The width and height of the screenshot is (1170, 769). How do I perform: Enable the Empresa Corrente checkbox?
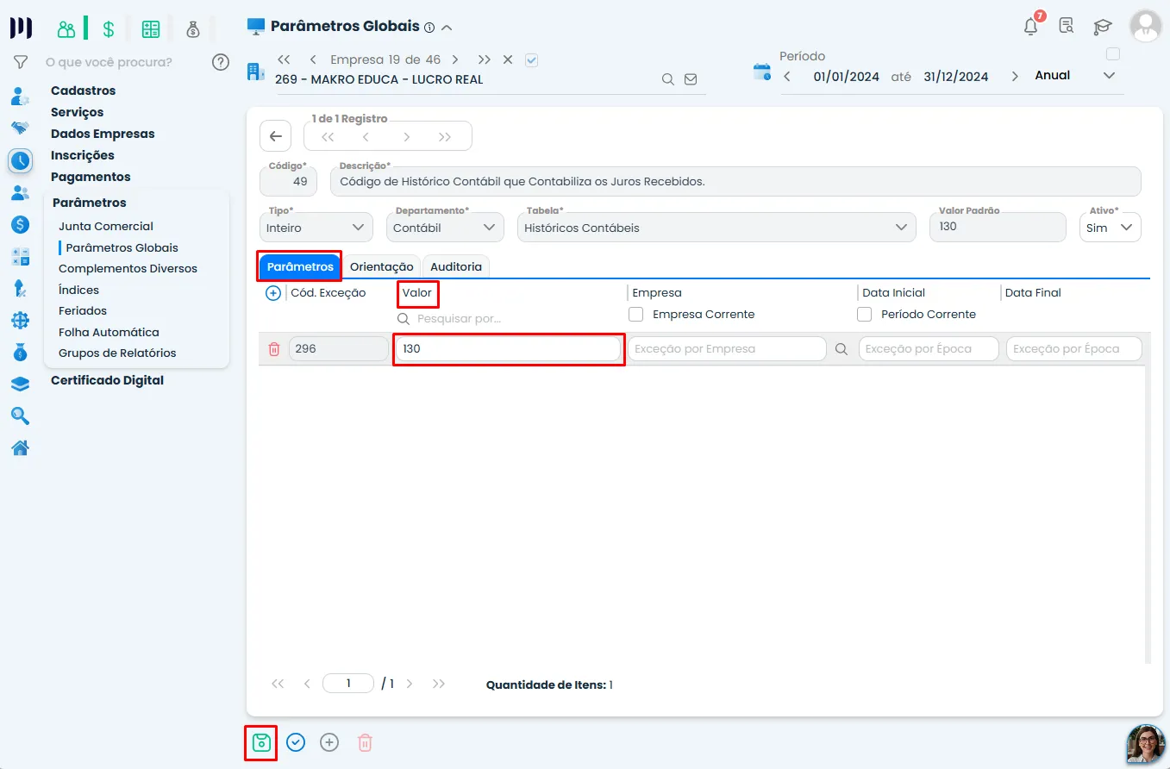[x=636, y=315]
